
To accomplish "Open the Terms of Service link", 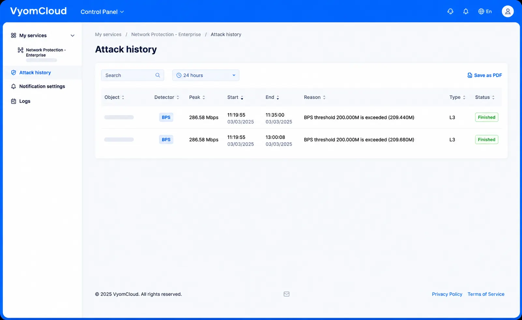I will (x=486, y=294).
